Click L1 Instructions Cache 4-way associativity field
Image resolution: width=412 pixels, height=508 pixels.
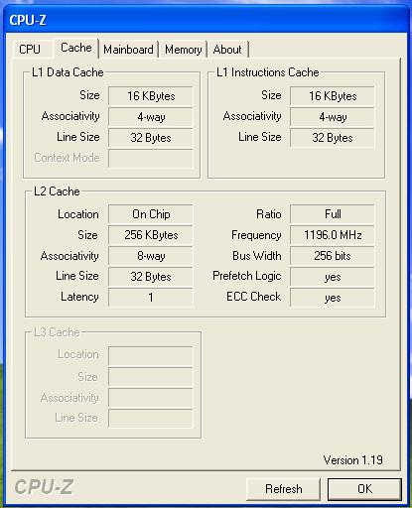pyautogui.click(x=333, y=117)
